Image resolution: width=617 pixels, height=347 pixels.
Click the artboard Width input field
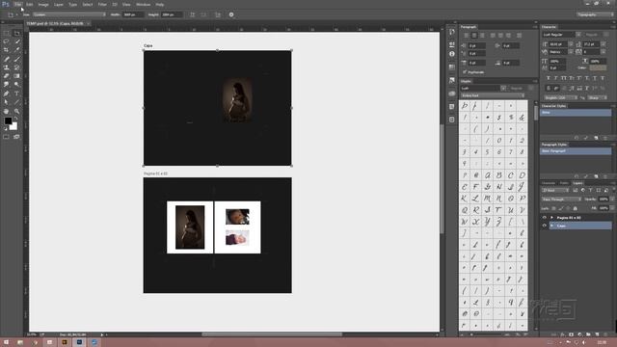point(133,14)
